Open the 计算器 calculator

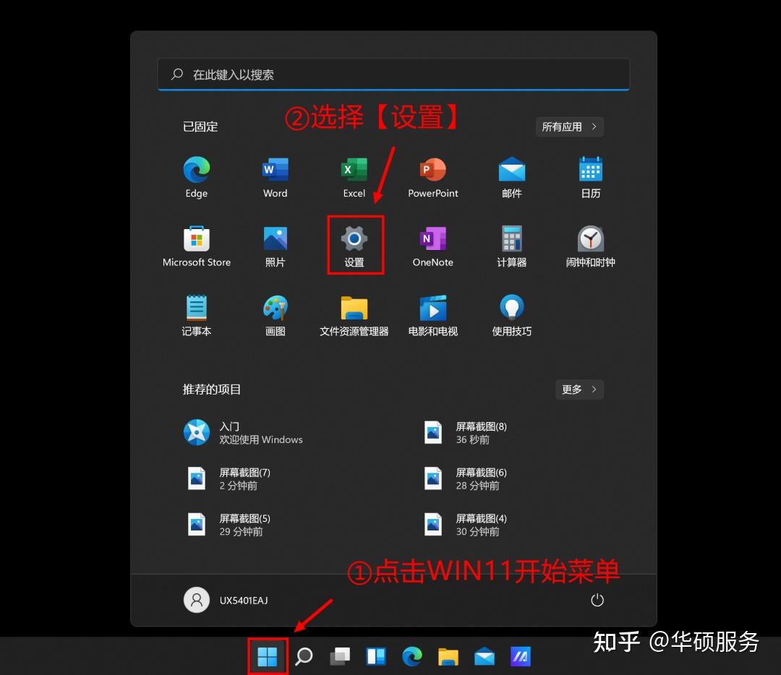(511, 246)
